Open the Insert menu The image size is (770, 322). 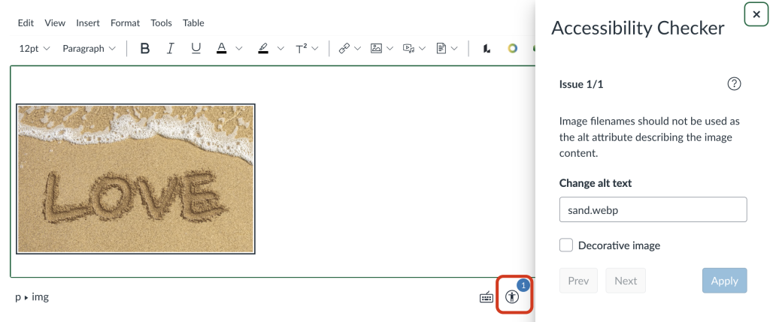point(88,23)
